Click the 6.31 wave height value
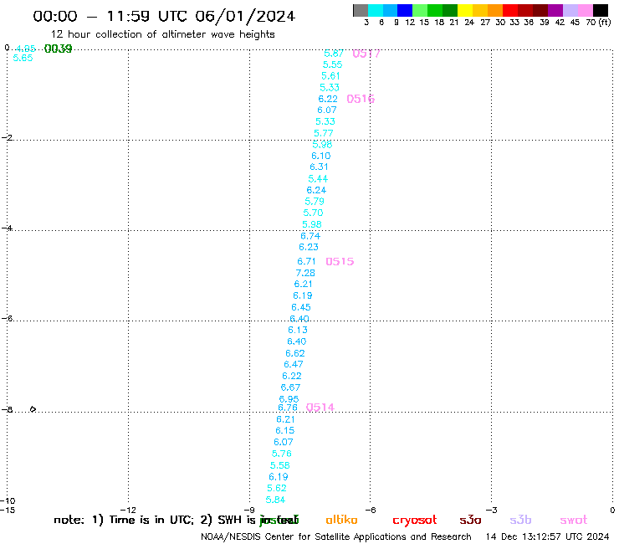 320,167
